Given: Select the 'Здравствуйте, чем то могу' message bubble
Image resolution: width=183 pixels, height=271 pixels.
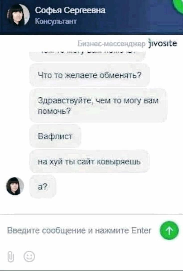Looking at the screenshot, I should click(98, 106).
